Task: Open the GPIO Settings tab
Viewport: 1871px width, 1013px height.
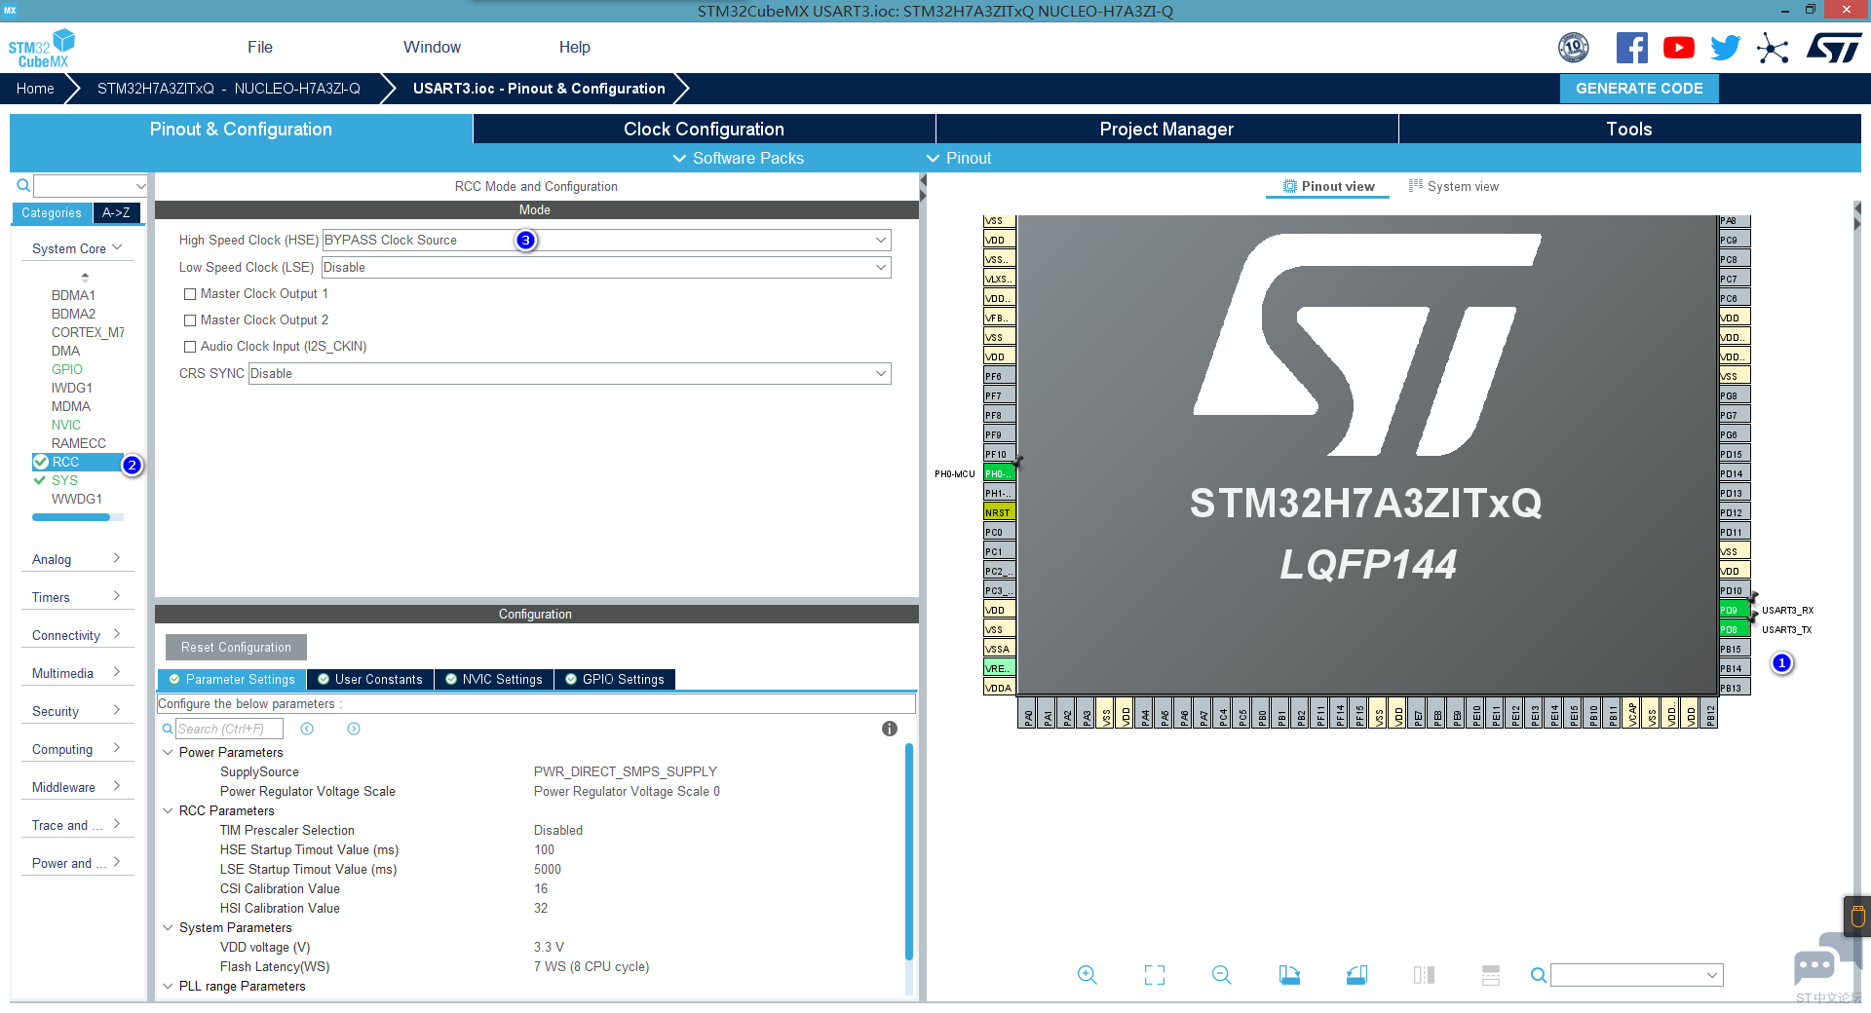Action: [x=615, y=679]
